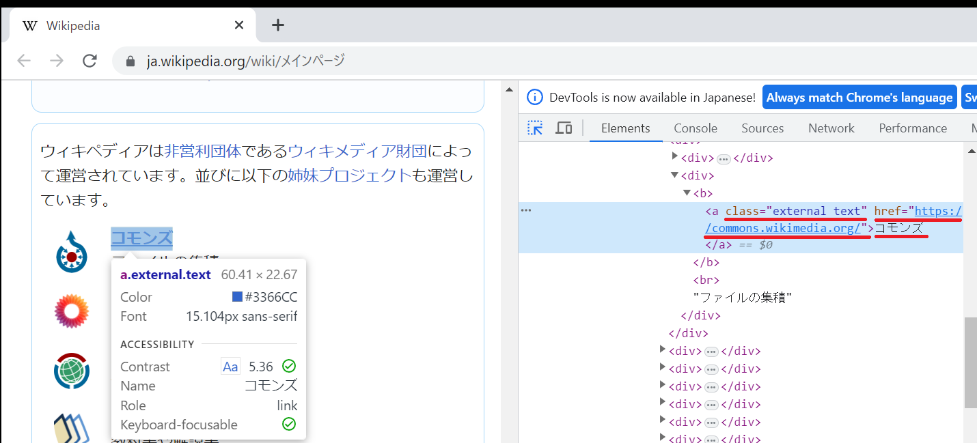Switch to the Console tab

696,128
